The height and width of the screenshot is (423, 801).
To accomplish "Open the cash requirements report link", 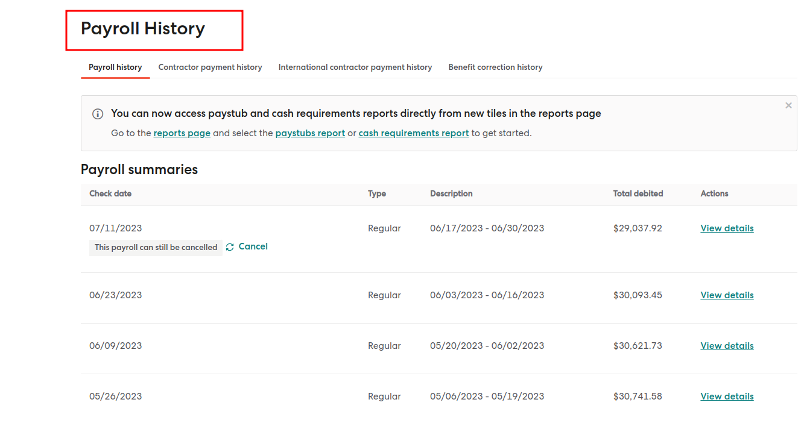I will tap(414, 133).
